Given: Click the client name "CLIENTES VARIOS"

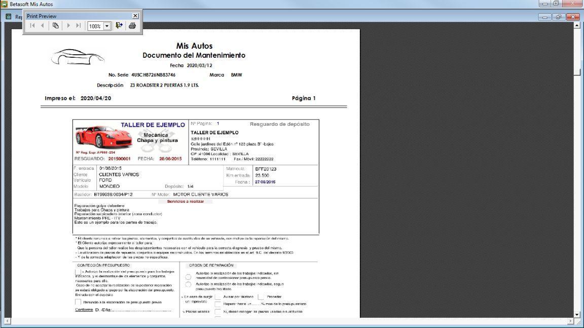Looking at the screenshot, I should point(119,174).
